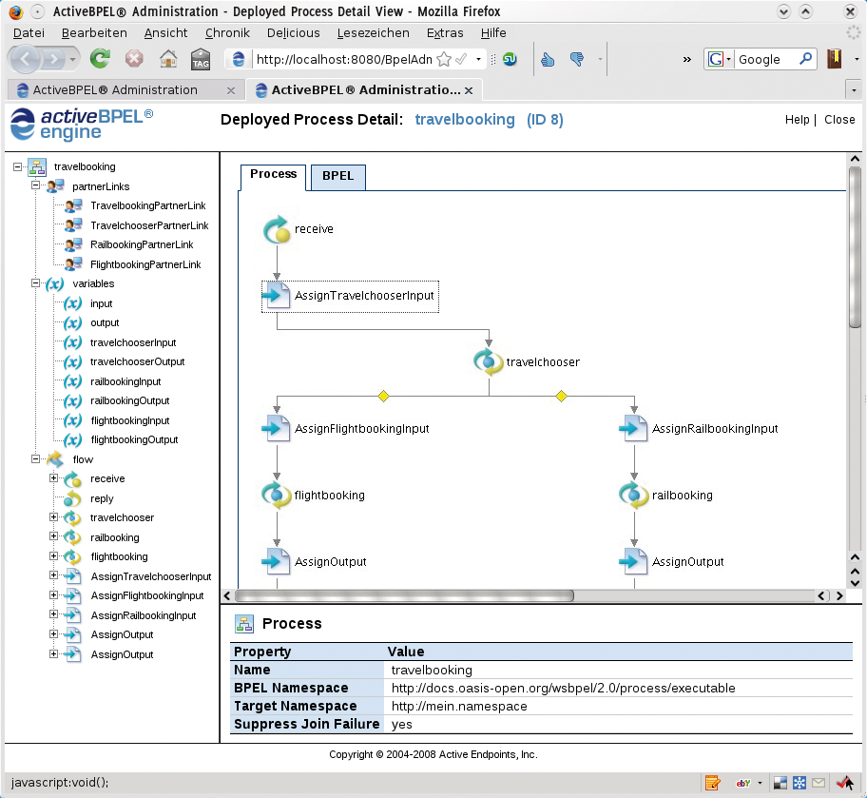Viewport: 867px width, 798px height.
Task: Click the TravelbookingPartnerLink icon in tree
Action: (73, 205)
